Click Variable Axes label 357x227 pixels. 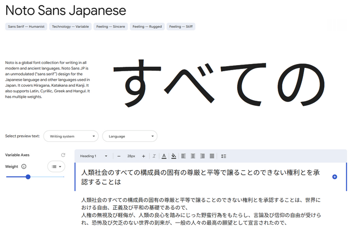17,155
